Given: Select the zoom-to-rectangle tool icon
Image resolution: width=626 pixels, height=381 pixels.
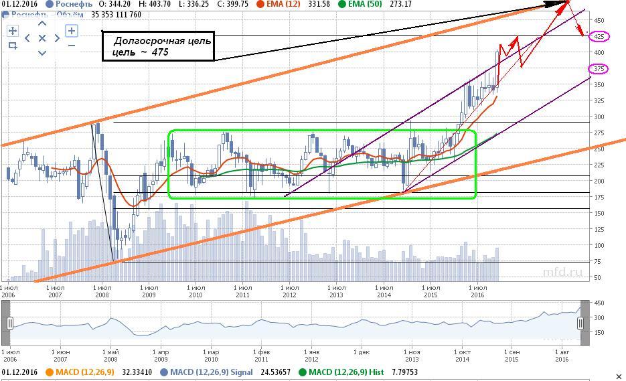Looking at the screenshot, I should pos(12,46).
